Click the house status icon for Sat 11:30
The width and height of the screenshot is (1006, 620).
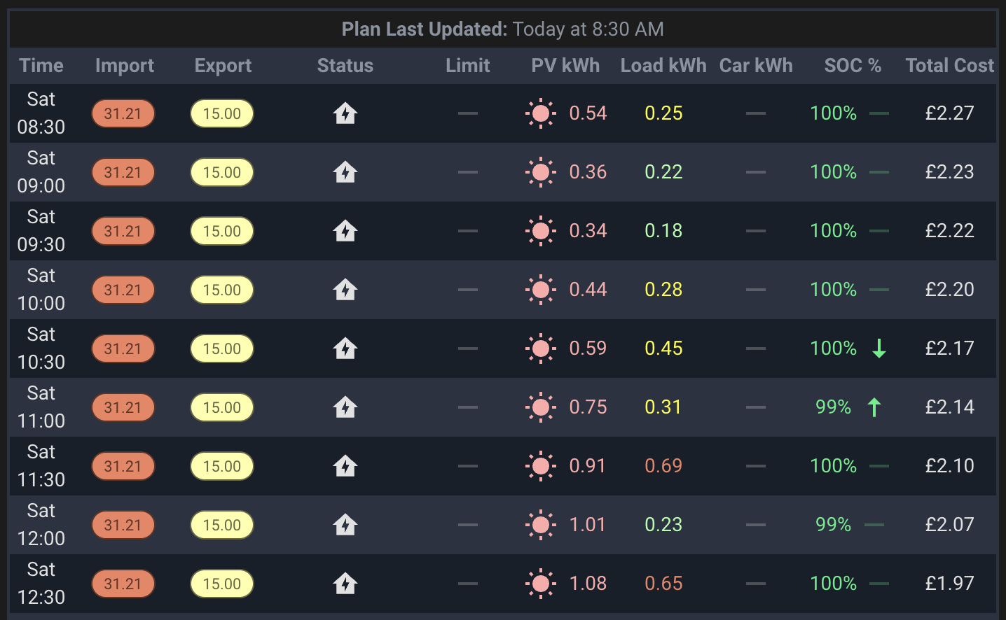345,465
